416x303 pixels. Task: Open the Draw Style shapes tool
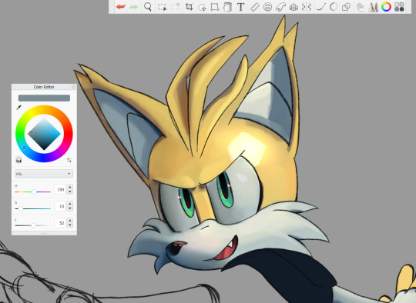(346, 7)
